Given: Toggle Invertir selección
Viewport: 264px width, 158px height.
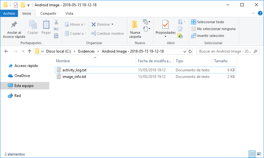Looking at the screenshot, I should (x=210, y=36).
